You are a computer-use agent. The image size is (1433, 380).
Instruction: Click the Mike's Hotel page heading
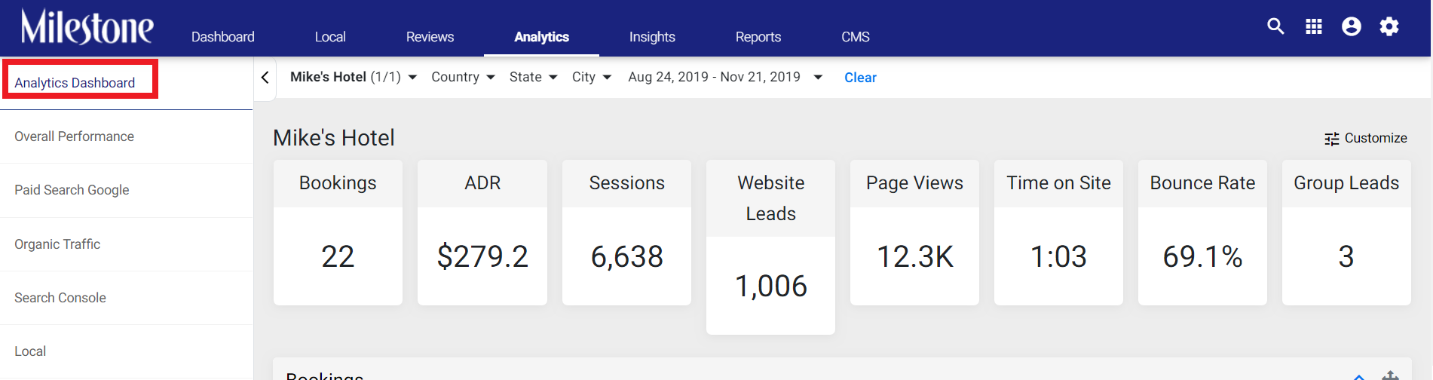pyautogui.click(x=333, y=138)
